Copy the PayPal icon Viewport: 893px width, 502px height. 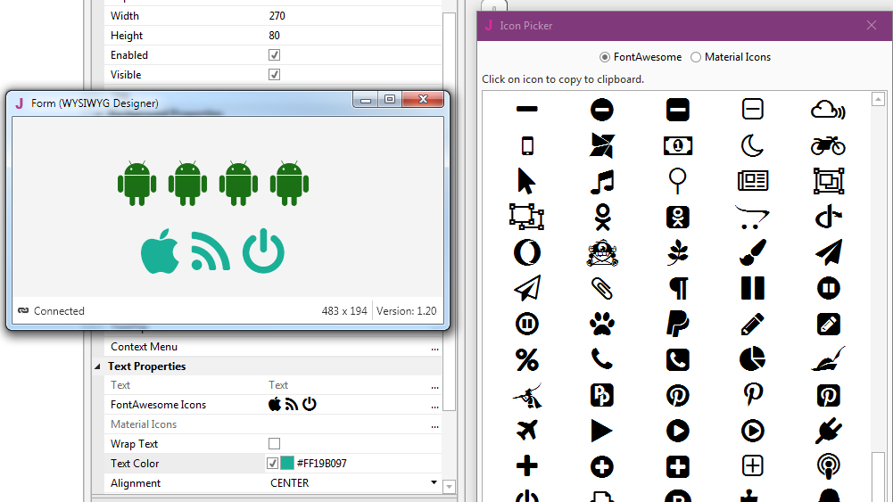click(x=678, y=325)
